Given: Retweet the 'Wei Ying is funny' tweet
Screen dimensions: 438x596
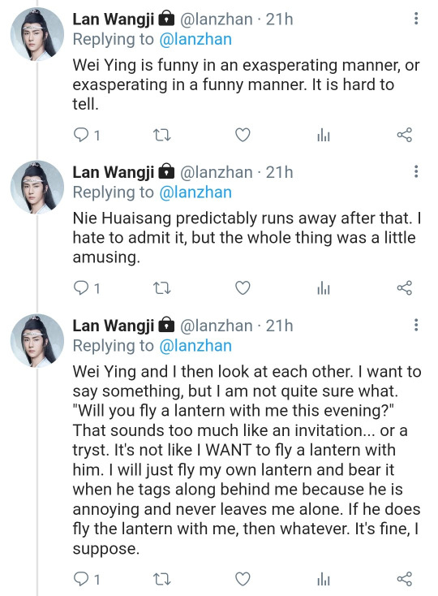Looking at the screenshot, I should [161, 135].
